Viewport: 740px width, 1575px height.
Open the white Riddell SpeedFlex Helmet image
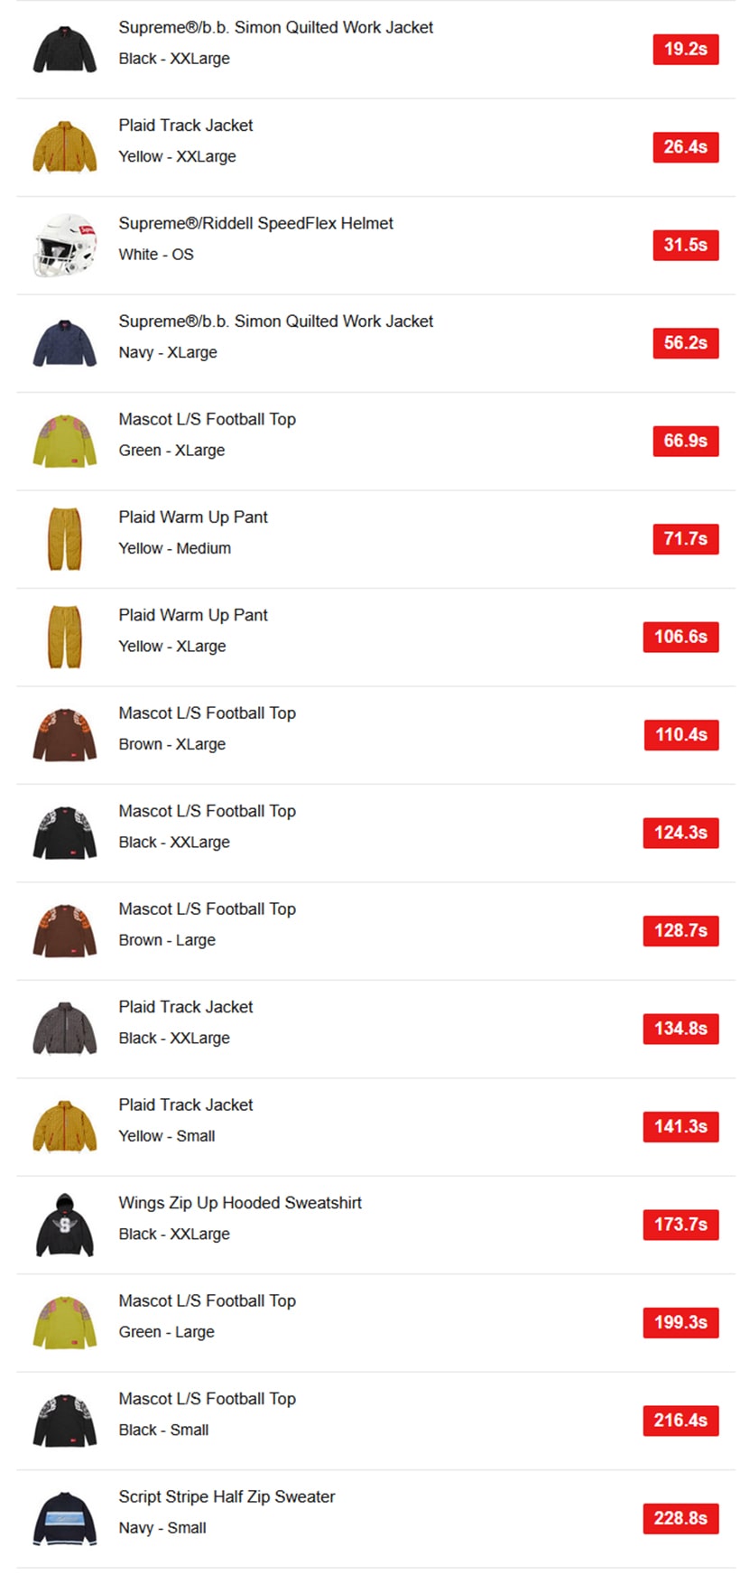(x=65, y=246)
